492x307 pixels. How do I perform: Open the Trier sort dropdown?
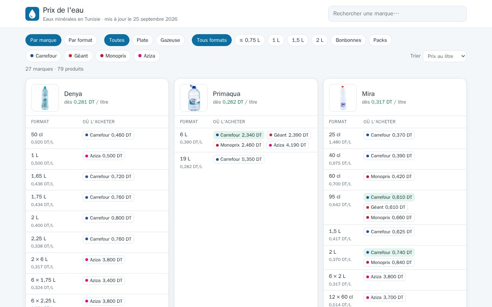(x=445, y=56)
